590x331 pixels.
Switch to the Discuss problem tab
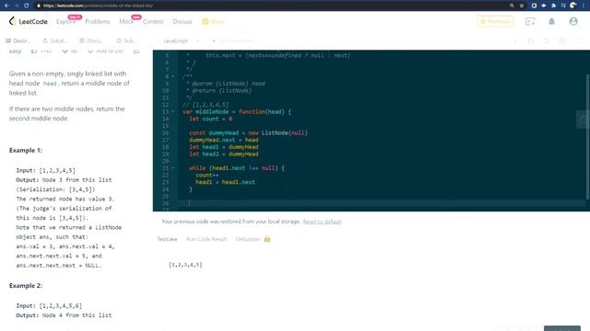click(91, 40)
